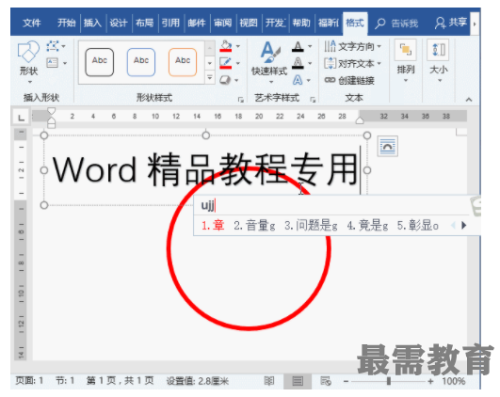Viewport: 500px width, 397px height.
Task: Apply the orange outline Abc shape style
Action: [x=183, y=62]
